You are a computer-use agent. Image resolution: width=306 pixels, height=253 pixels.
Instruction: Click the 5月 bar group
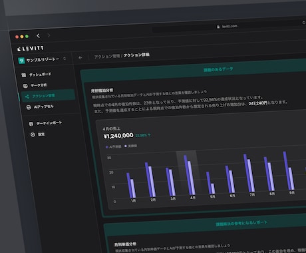(211, 182)
